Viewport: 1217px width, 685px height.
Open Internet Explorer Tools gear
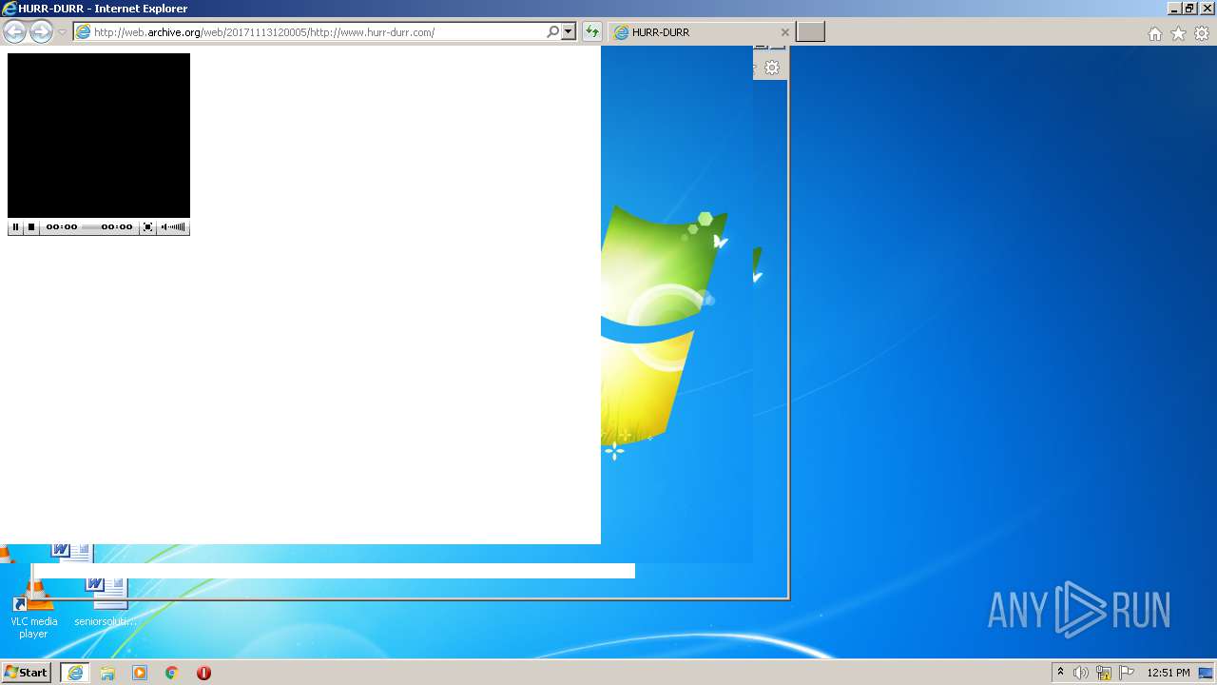coord(1202,33)
